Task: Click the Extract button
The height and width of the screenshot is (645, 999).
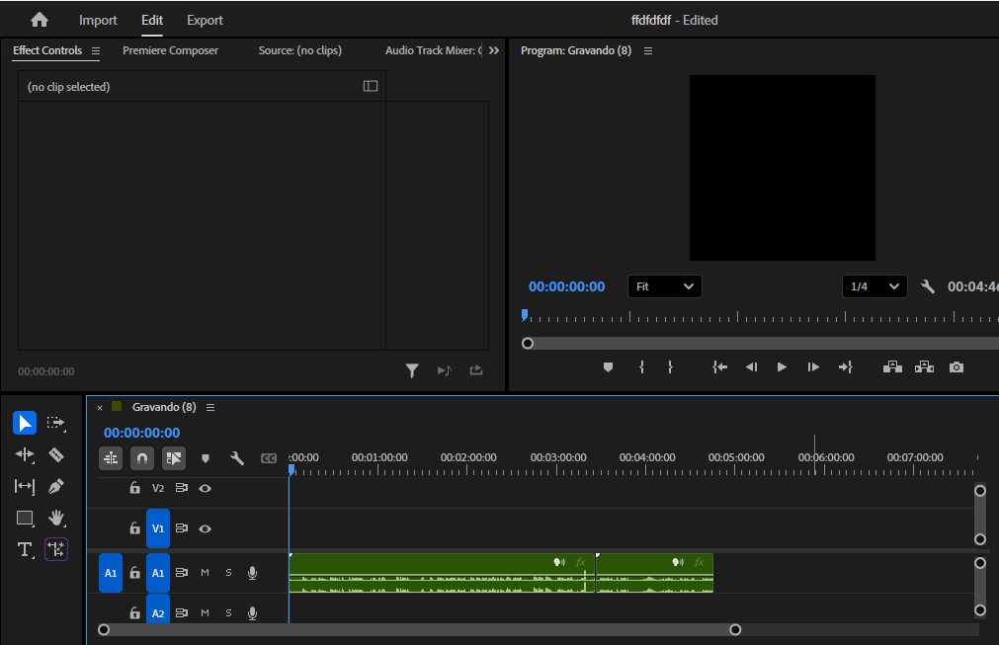Action: pos(924,367)
